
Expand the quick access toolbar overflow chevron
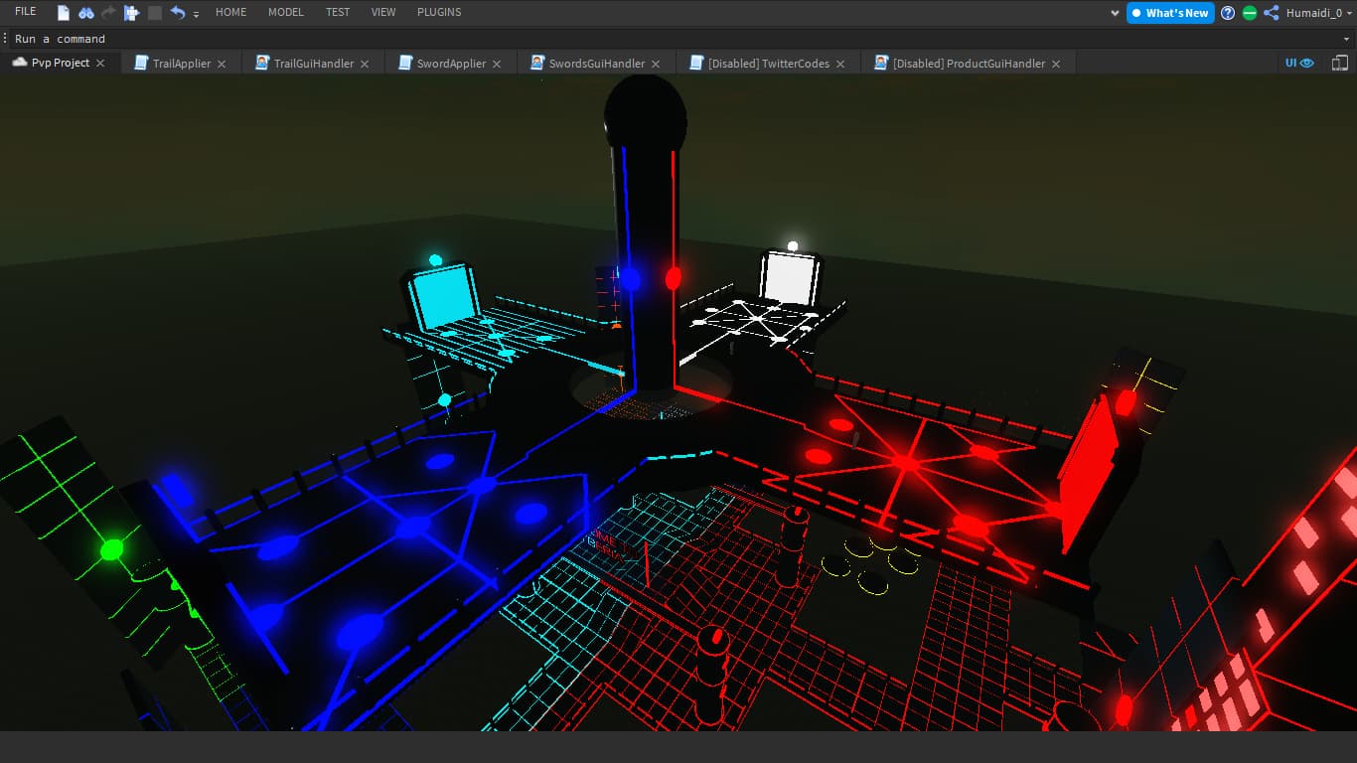point(196,14)
